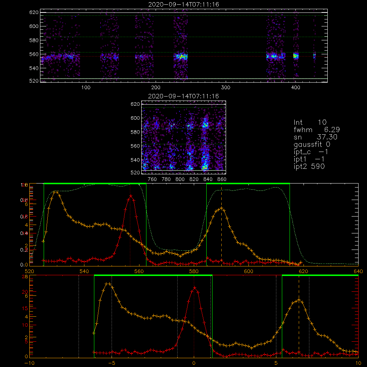
Task: Click the bright spot at bottom of column 835 in middle image
Action: 204,167
